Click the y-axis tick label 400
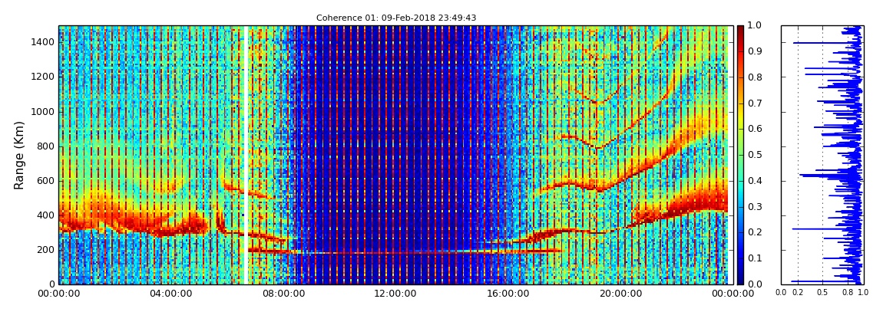The height and width of the screenshot is (312, 883). pyautogui.click(x=45, y=215)
